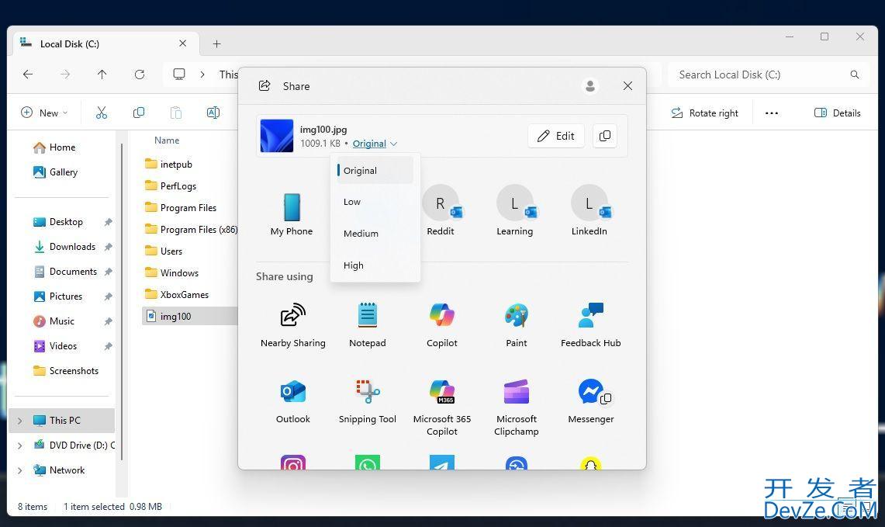Click the Rename icon in Explorer toolbar

coord(213,113)
